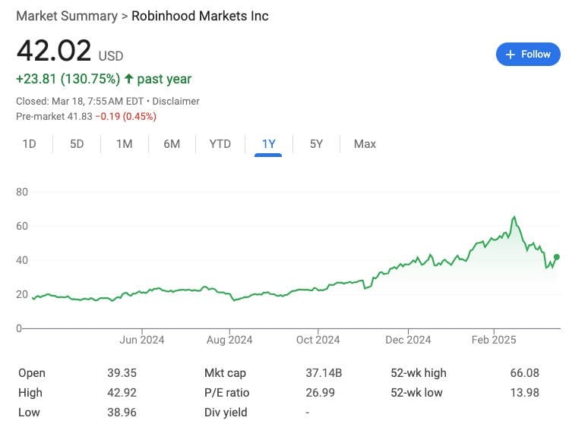
Task: Click the Dec 2024 axis label
Action: click(408, 340)
